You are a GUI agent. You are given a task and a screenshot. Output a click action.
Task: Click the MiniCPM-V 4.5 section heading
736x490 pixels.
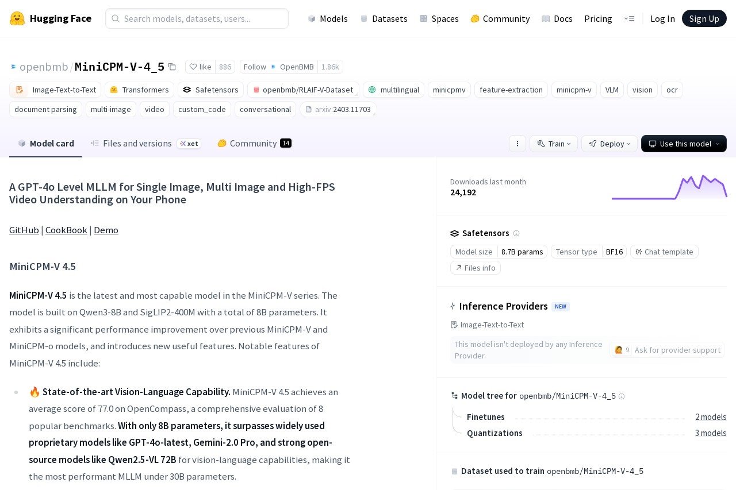[43, 267]
